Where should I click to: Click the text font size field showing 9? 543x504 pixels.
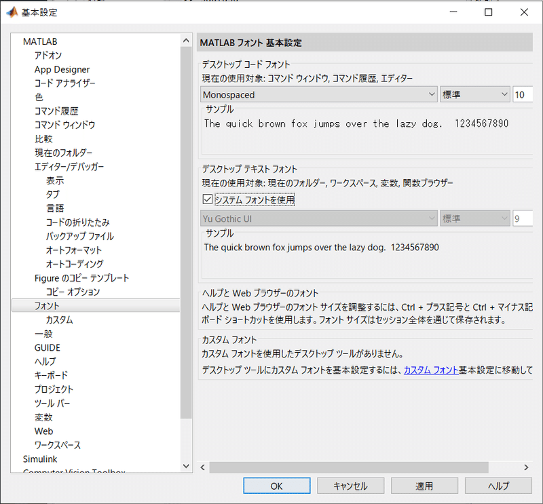pyautogui.click(x=523, y=218)
